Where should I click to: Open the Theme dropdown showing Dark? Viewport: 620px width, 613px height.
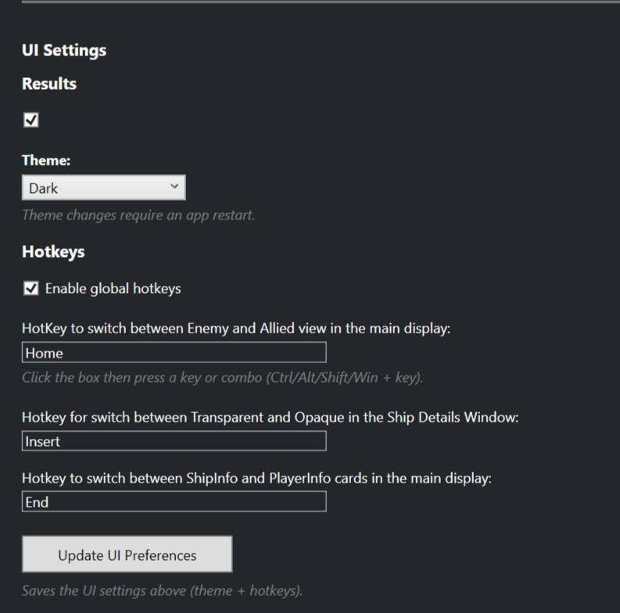(x=103, y=187)
